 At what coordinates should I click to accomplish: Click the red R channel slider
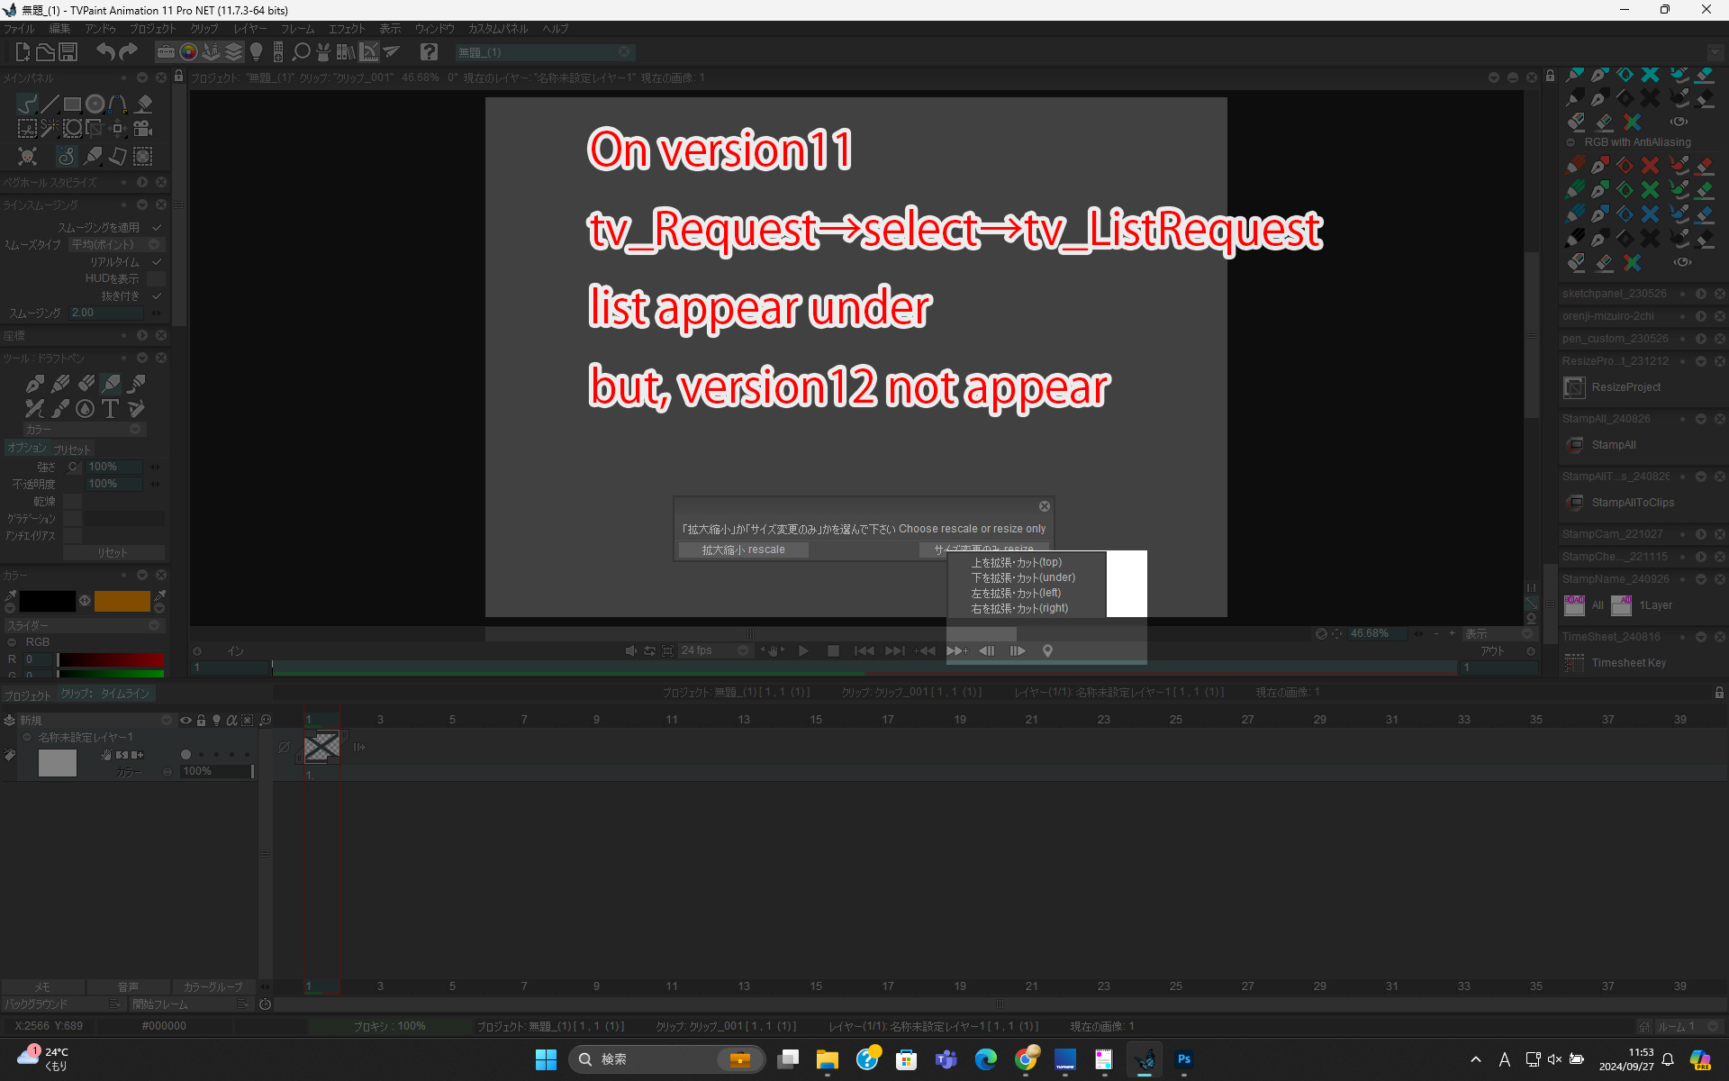click(x=111, y=659)
